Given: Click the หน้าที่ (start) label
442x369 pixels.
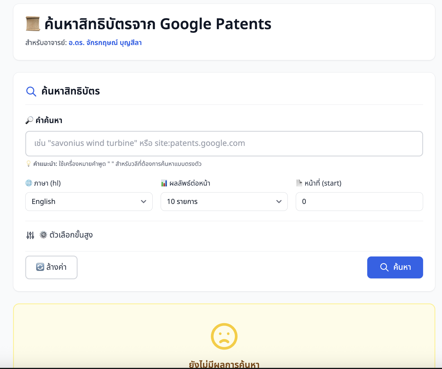Looking at the screenshot, I should (323, 183).
